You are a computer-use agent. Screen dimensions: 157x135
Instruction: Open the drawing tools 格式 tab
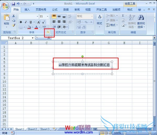pos(130,10)
